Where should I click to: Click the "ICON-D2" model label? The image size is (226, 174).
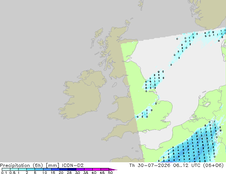click(73, 165)
